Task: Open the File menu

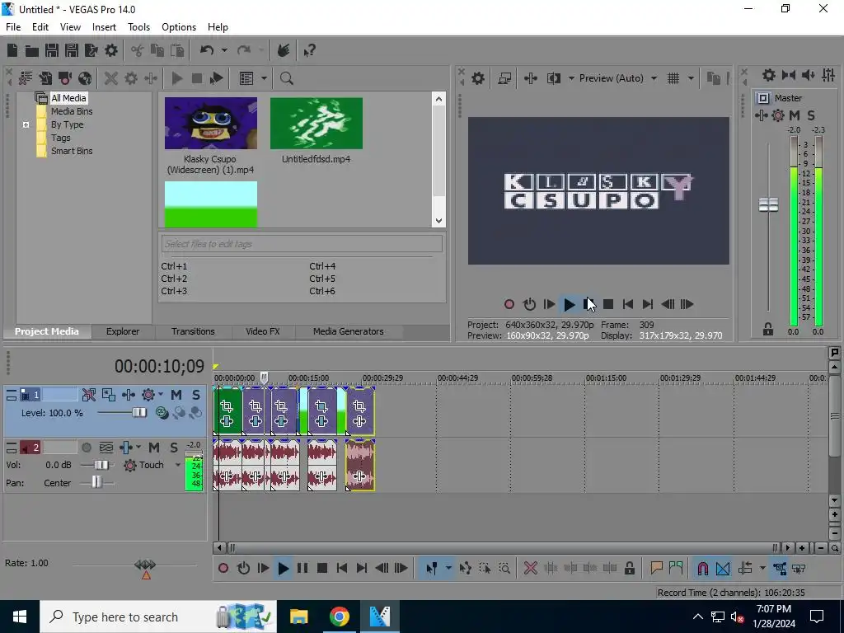Action: tap(13, 27)
